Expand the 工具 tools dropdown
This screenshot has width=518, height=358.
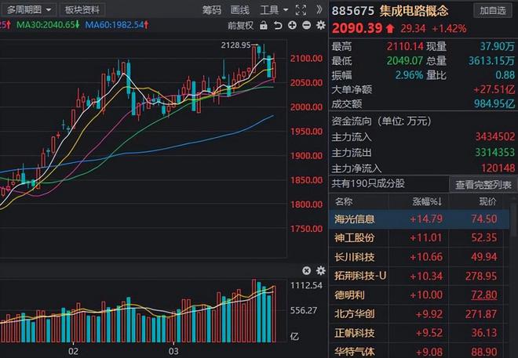coord(274,10)
